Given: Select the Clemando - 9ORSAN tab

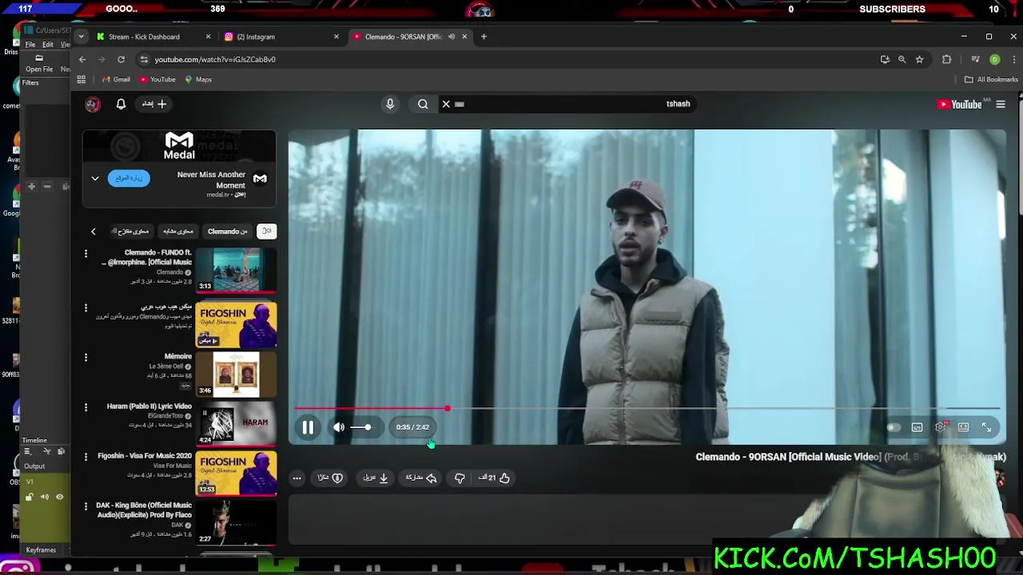Looking at the screenshot, I should click(404, 37).
